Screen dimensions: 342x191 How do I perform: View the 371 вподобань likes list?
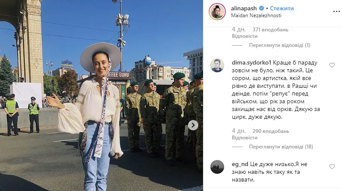pyautogui.click(x=270, y=30)
